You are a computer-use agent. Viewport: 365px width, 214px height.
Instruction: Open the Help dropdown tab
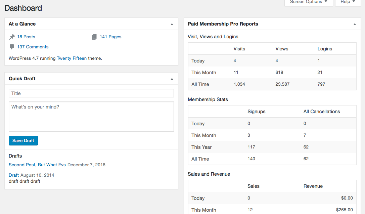pos(348,2)
